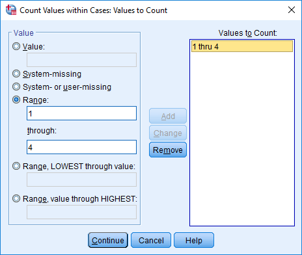Screen dimensions: 302x255
Task: Click Continue to confirm values
Action: [x=108, y=240]
